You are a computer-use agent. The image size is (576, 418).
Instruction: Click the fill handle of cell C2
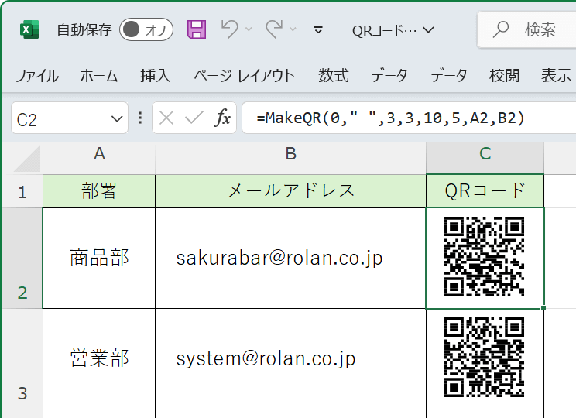(x=543, y=308)
